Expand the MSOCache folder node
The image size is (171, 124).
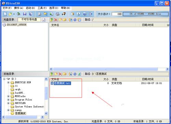8,96
